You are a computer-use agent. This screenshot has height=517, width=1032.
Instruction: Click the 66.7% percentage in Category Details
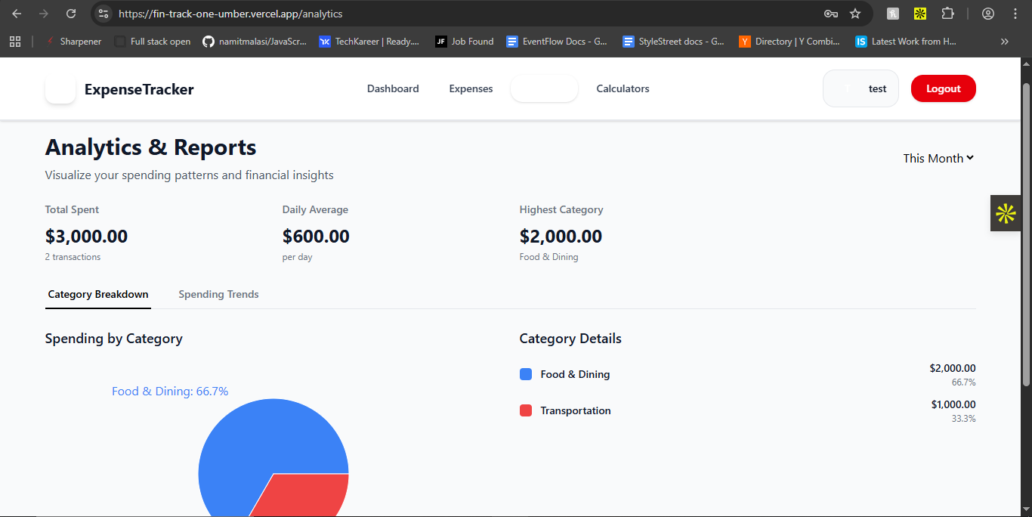[963, 382]
